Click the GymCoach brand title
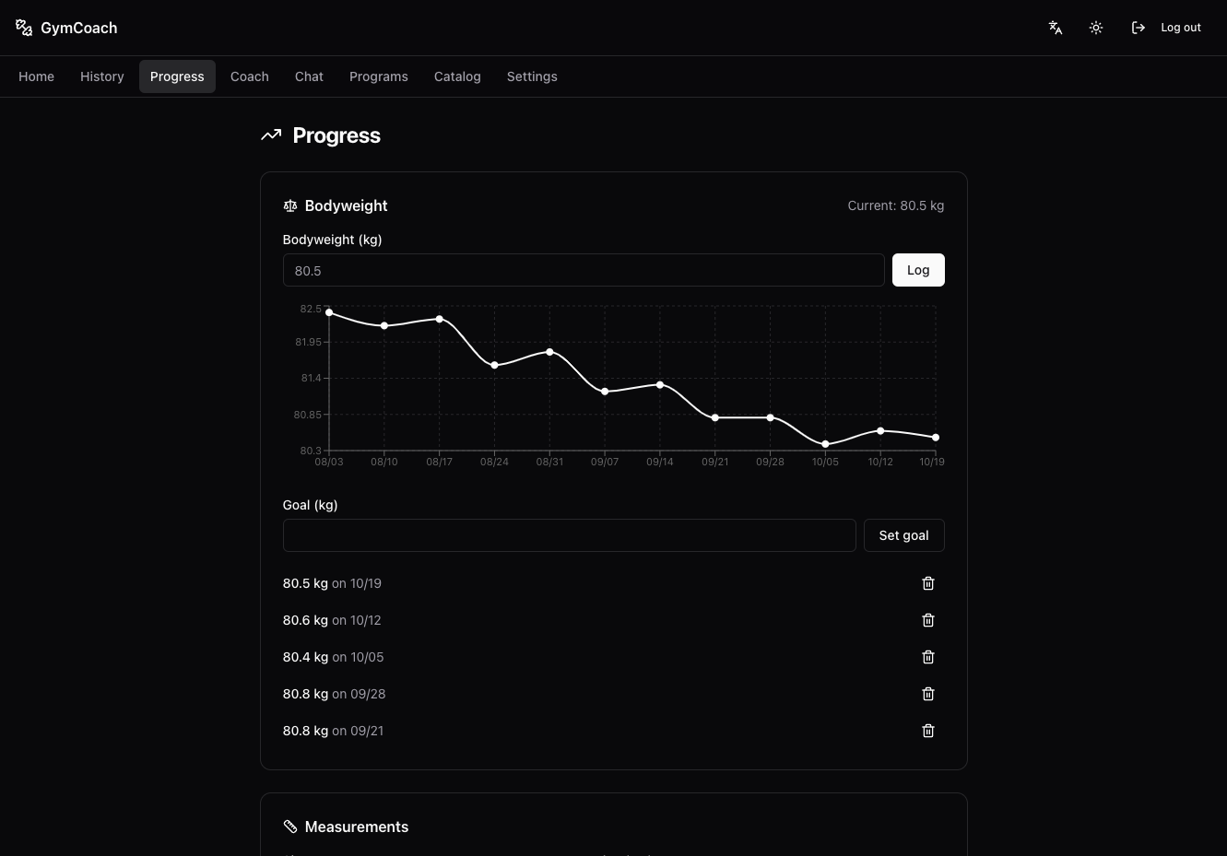This screenshot has width=1227, height=856. [x=79, y=28]
